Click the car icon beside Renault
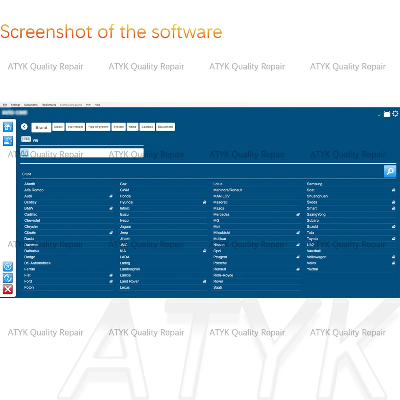Viewport: 400px width, 400px height. coord(298,269)
